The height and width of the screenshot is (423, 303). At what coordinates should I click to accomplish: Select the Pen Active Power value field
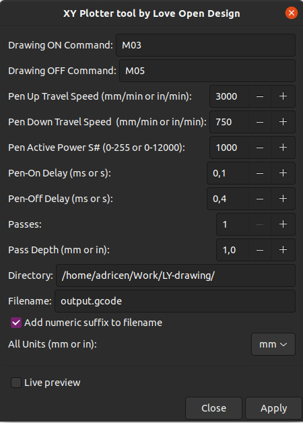[229, 148]
